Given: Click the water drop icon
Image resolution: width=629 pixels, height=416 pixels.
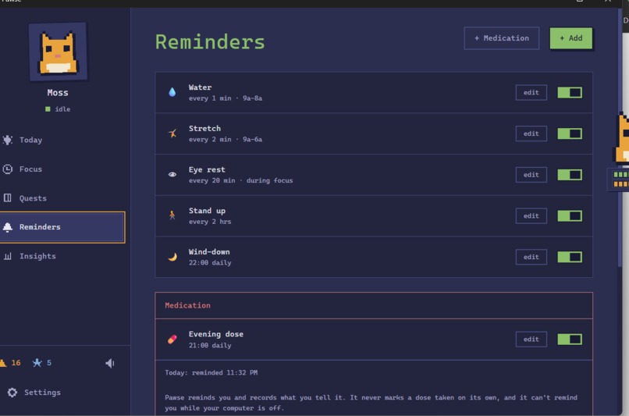Looking at the screenshot, I should 172,92.
